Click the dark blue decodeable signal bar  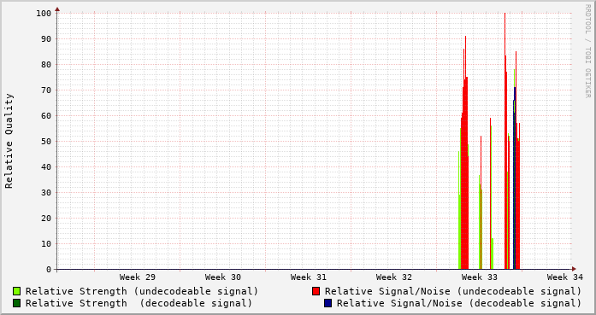[515, 178]
